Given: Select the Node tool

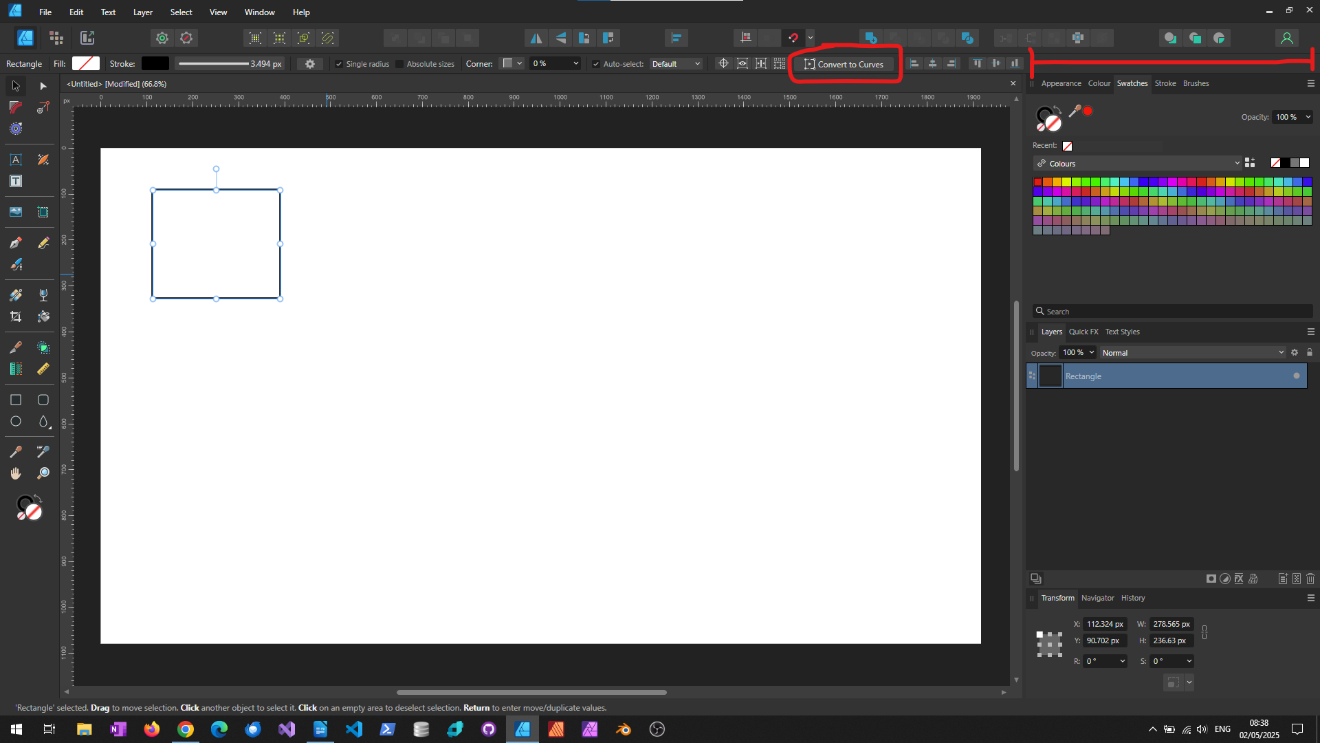Looking at the screenshot, I should point(43,86).
